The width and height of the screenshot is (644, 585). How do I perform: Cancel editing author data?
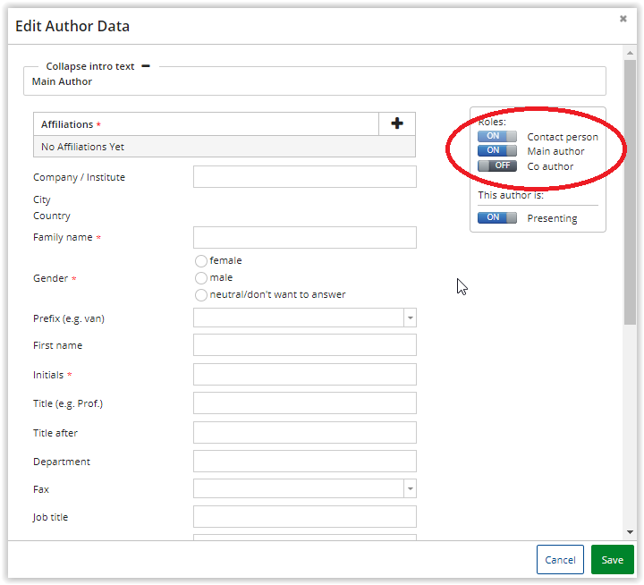[x=560, y=560]
